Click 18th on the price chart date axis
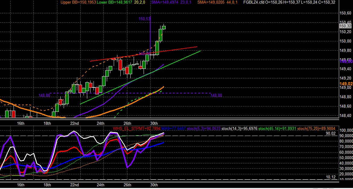 47,123
